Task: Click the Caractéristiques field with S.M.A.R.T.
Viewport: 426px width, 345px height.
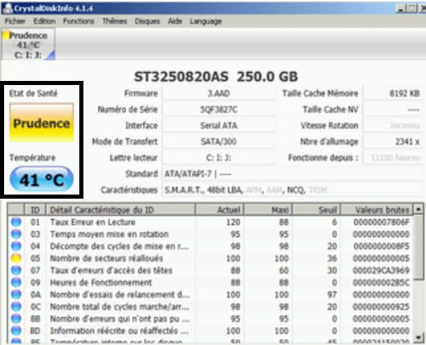Action: (x=292, y=190)
